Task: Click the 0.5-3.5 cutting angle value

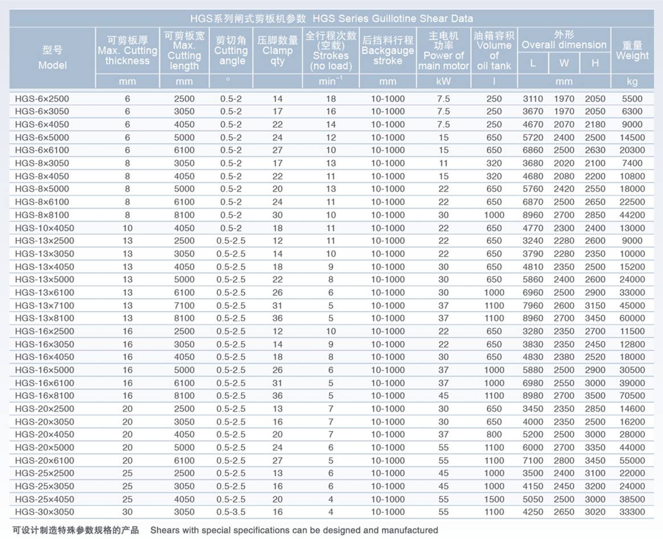Action: pos(231,512)
